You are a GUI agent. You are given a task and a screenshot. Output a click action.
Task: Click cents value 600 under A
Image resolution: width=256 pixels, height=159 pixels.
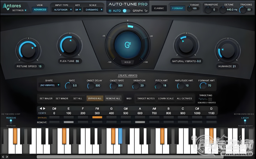(140, 113)
